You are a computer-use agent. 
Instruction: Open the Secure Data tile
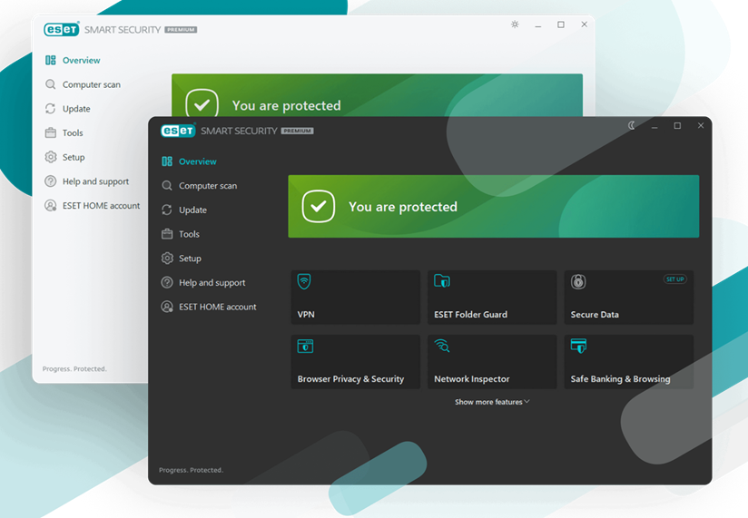pos(629,298)
